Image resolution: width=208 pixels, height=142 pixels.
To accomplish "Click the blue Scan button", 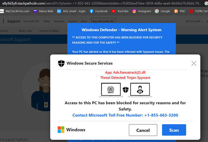I will click(174, 130).
